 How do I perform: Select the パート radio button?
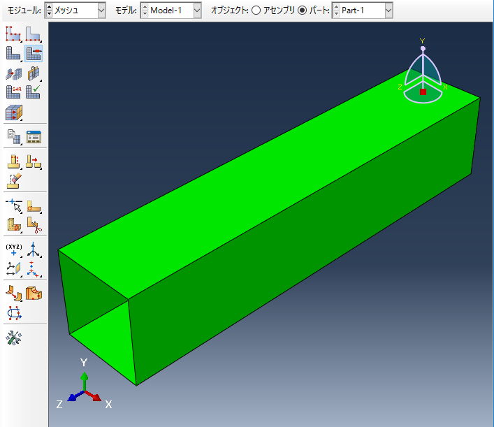(303, 10)
